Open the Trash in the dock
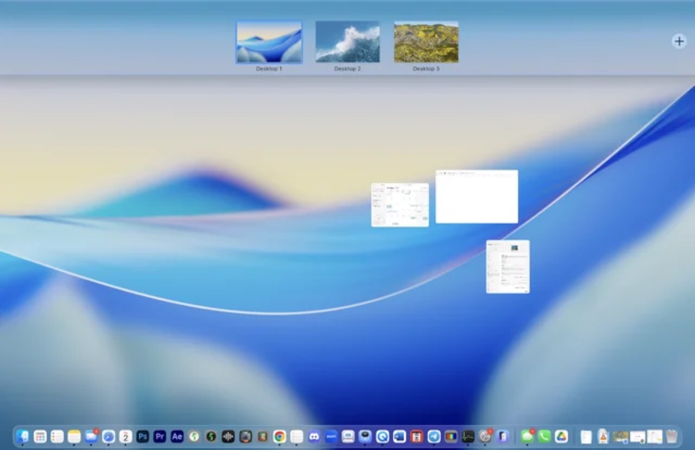Image resolution: width=695 pixels, height=450 pixels. [x=671, y=436]
